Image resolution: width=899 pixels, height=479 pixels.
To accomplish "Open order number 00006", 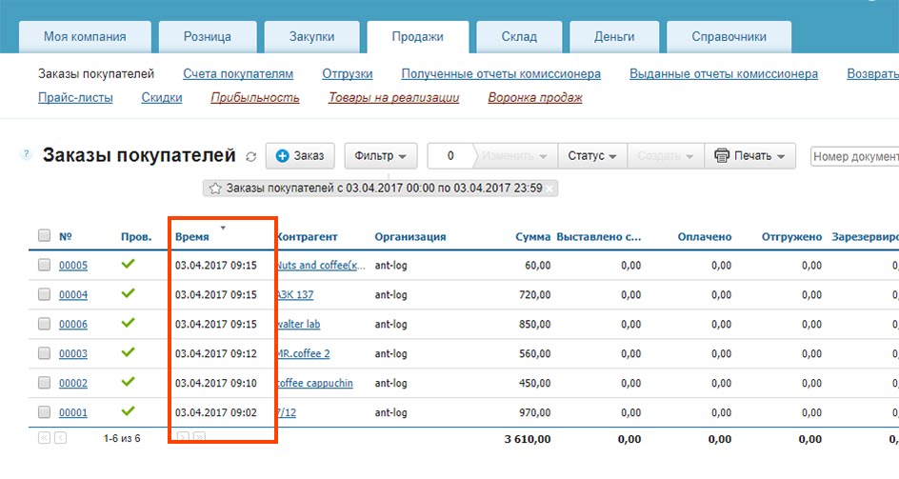I will coord(73,324).
